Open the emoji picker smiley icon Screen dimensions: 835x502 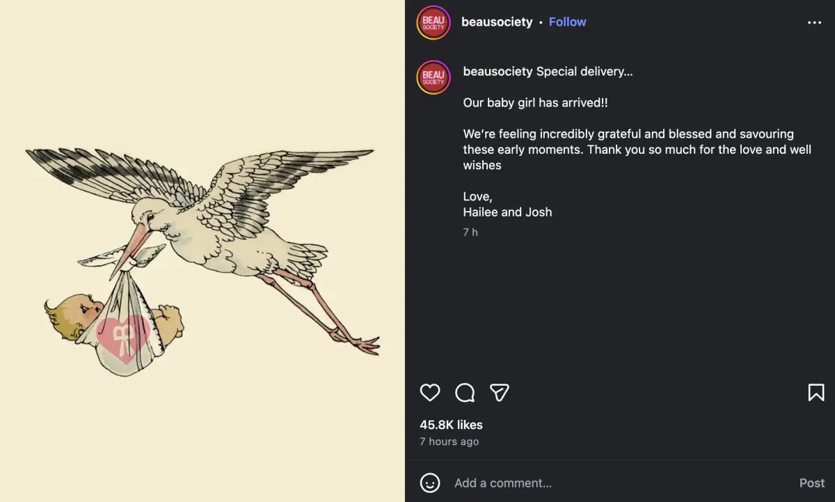430,483
